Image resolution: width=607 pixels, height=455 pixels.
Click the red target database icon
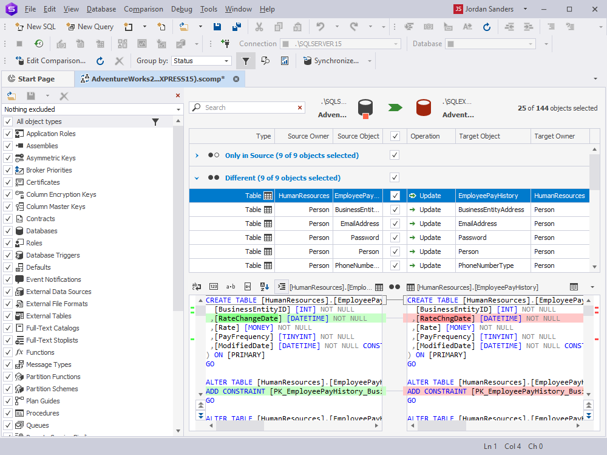click(424, 108)
